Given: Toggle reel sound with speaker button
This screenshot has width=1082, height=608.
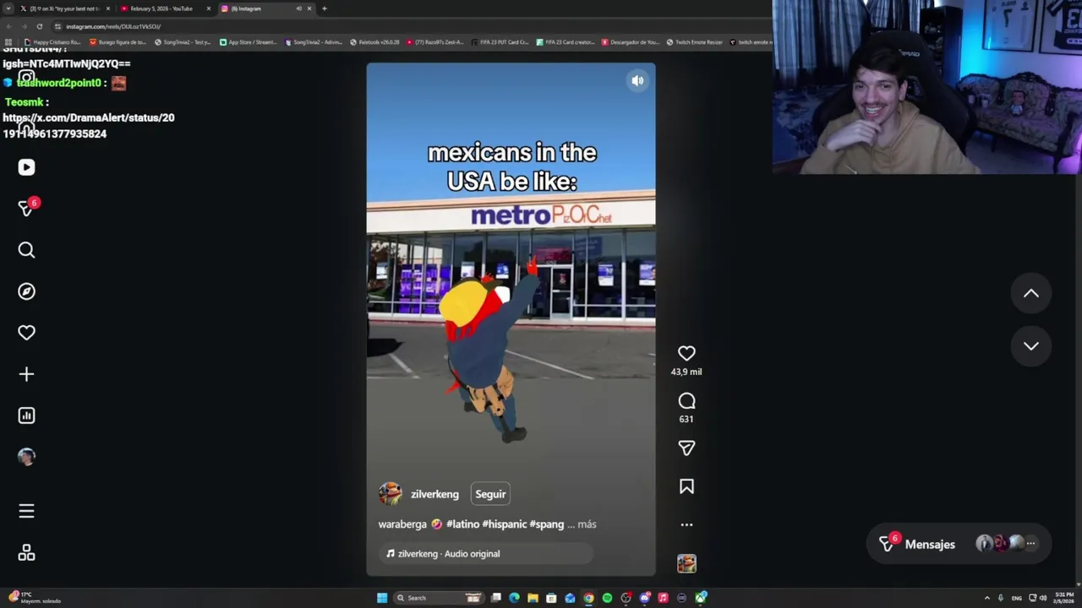Looking at the screenshot, I should tap(637, 81).
